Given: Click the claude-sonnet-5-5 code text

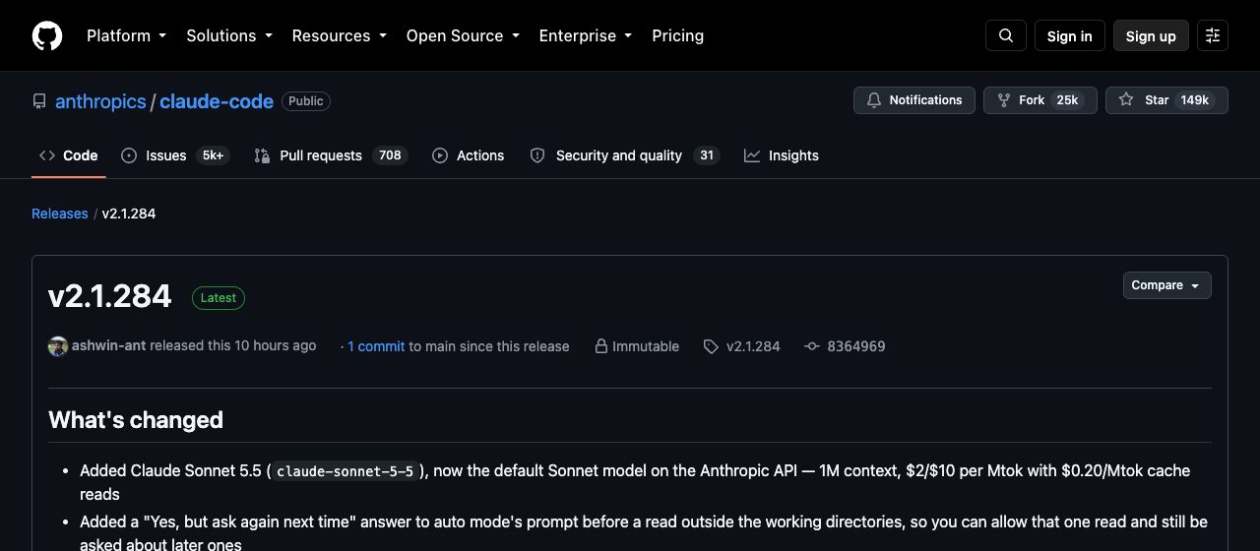Looking at the screenshot, I should pyautogui.click(x=346, y=471).
